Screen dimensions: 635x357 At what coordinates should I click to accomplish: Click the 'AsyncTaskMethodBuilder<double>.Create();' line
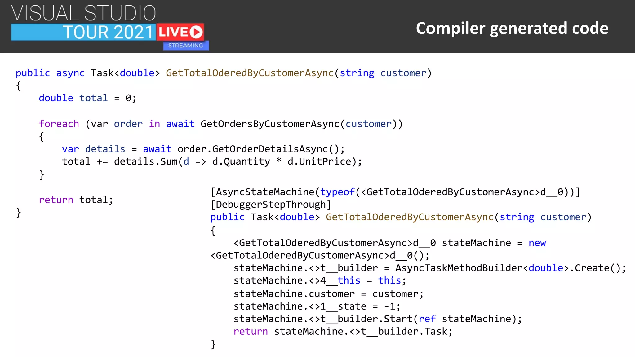430,268
